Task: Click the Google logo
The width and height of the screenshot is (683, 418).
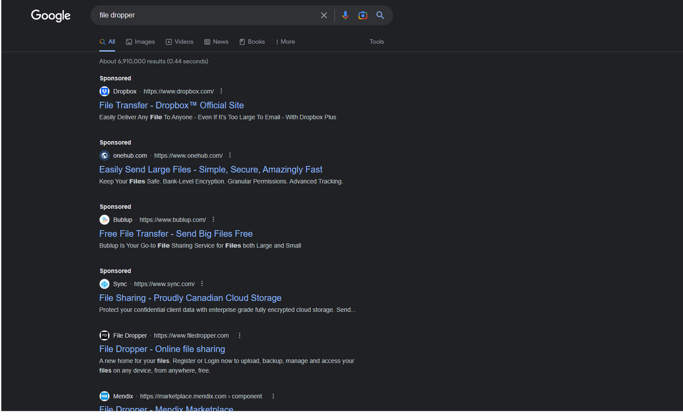Action: (51, 15)
